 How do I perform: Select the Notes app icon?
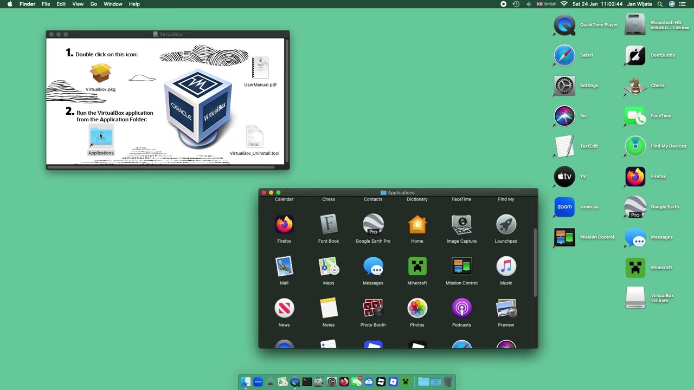point(329,308)
